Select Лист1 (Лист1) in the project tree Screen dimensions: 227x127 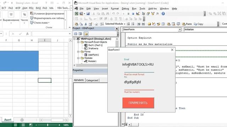coord(95,45)
